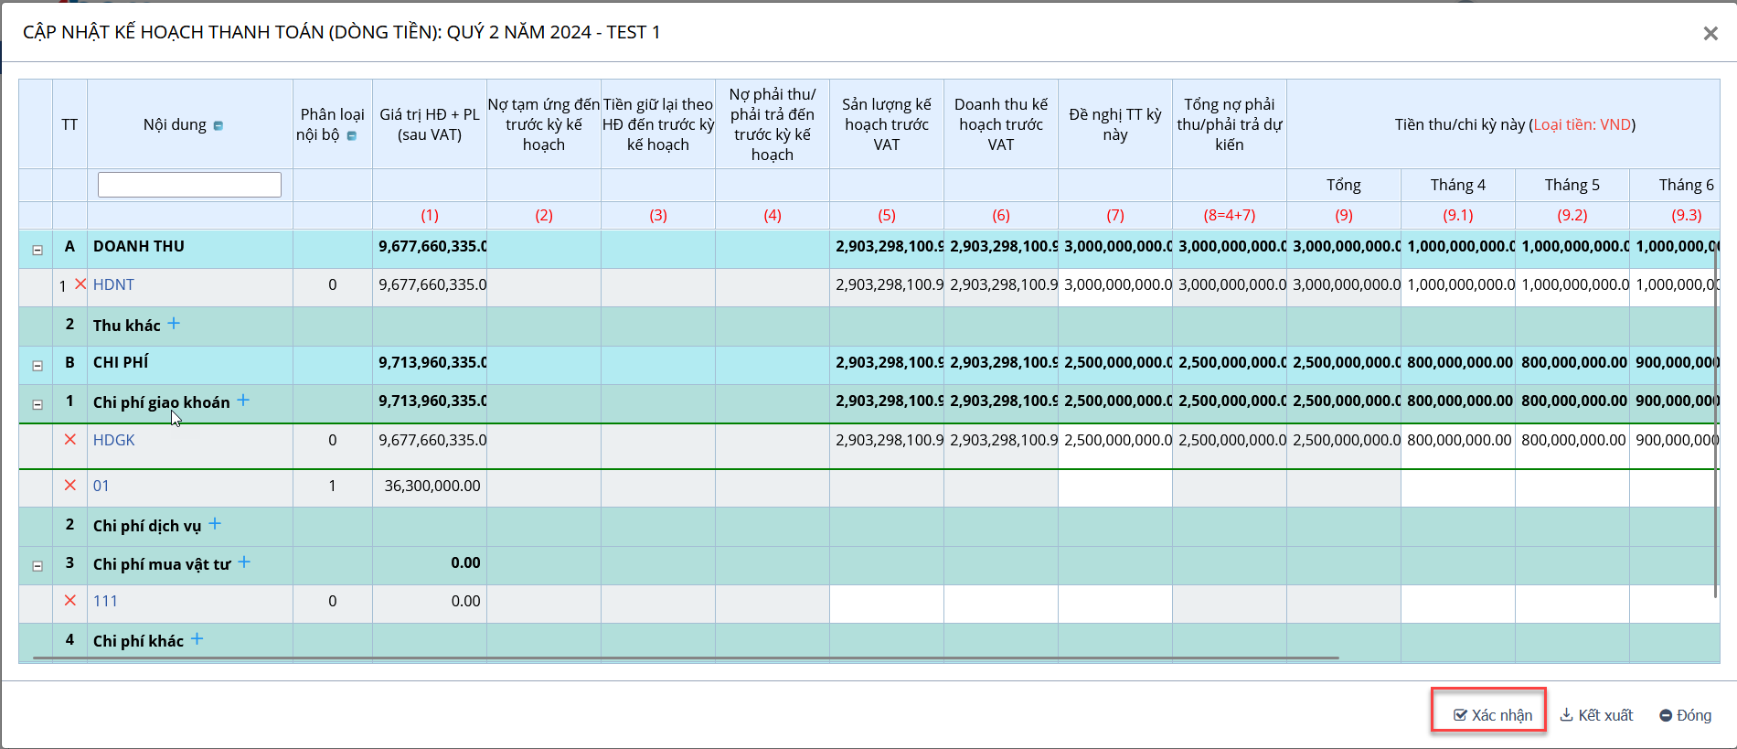Delete the HDNT row with red X

pos(80,284)
